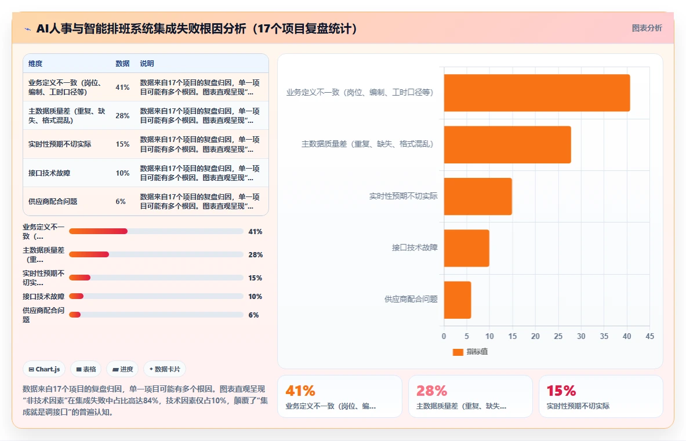Click the 业务定义不一致 chart bar
The image size is (686, 441).
(537, 93)
